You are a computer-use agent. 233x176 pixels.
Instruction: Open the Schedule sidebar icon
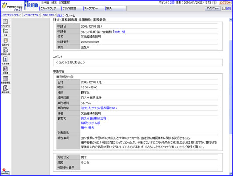pyautogui.click(x=6, y=23)
